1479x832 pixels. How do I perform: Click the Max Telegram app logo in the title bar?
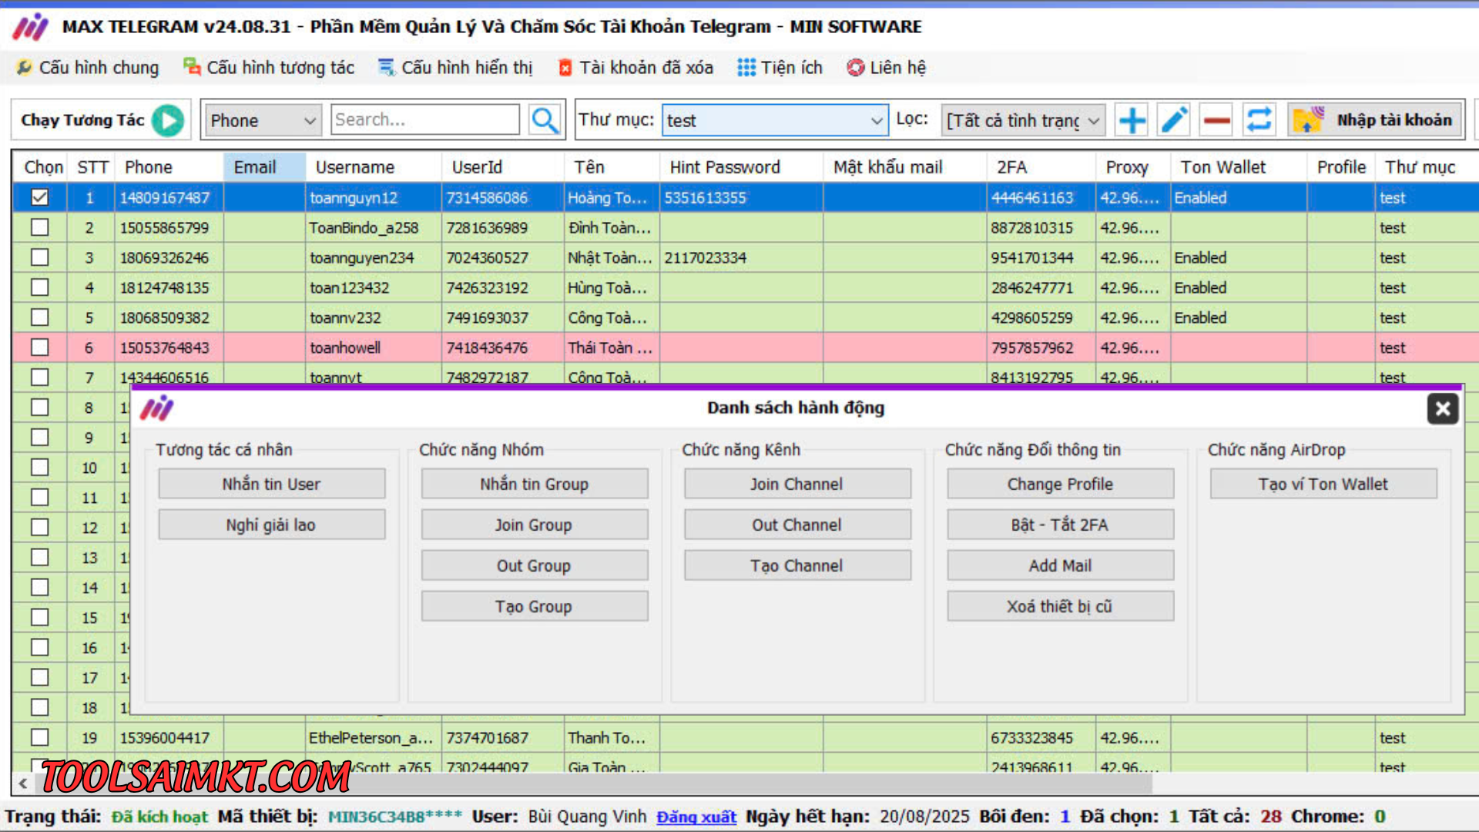[x=31, y=27]
